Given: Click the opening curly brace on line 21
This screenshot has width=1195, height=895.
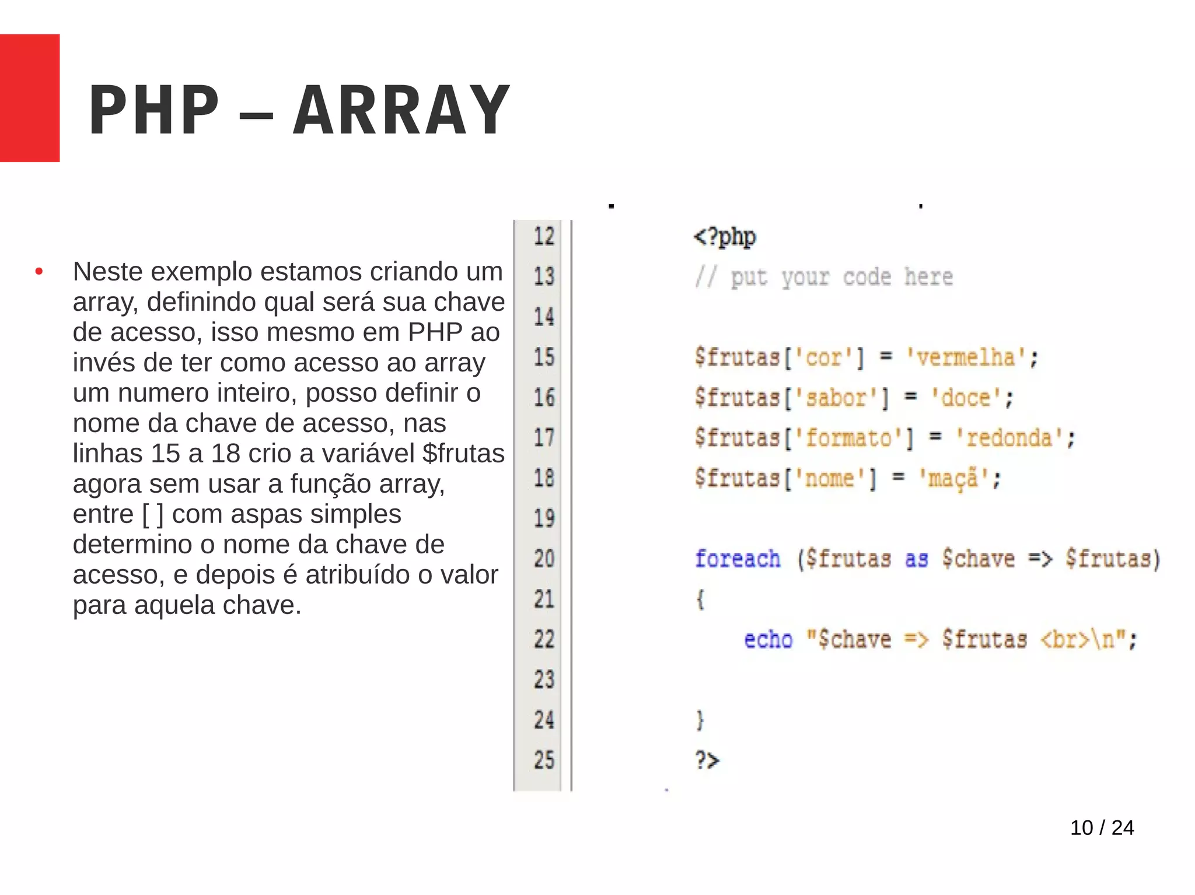Looking at the screenshot, I should 700,599.
